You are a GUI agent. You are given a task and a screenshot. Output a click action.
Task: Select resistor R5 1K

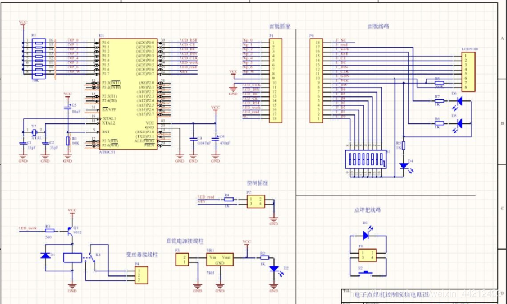[404, 145]
